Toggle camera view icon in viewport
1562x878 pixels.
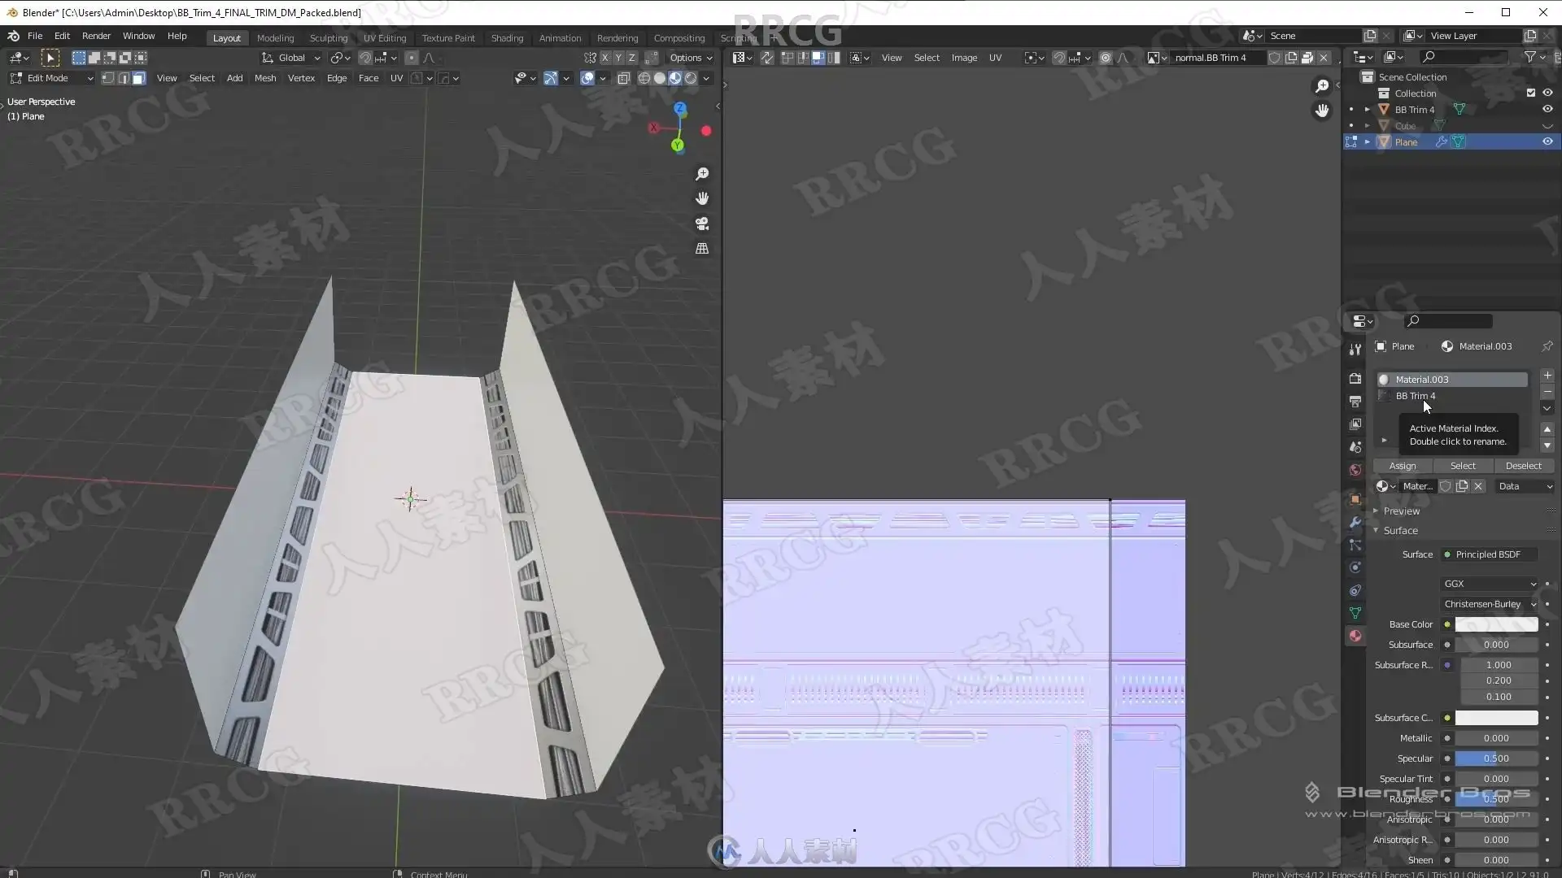tap(702, 224)
